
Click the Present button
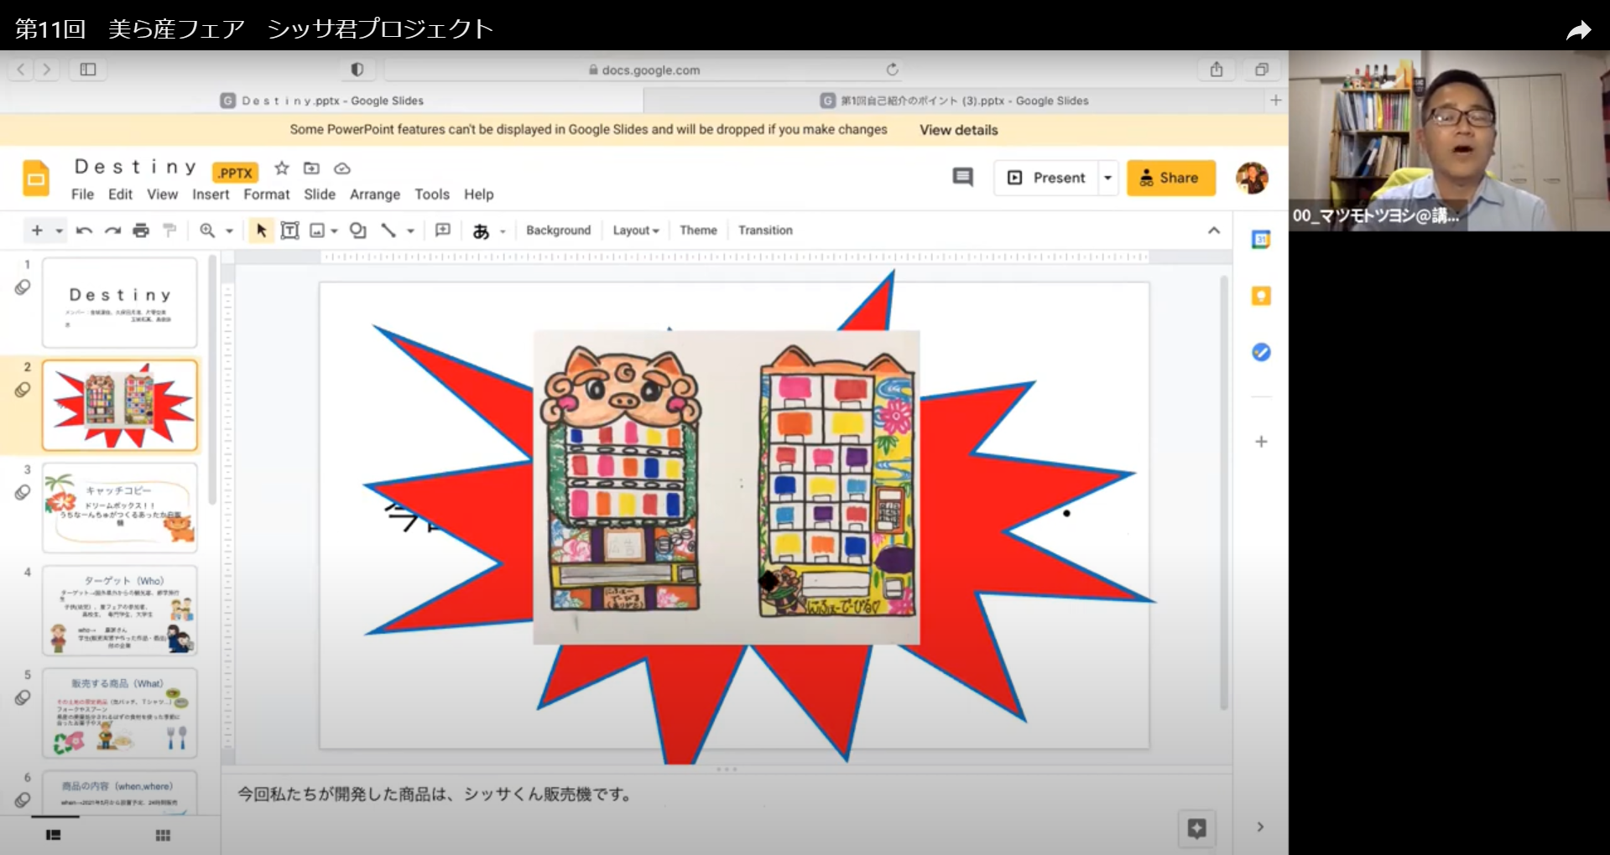click(1047, 178)
